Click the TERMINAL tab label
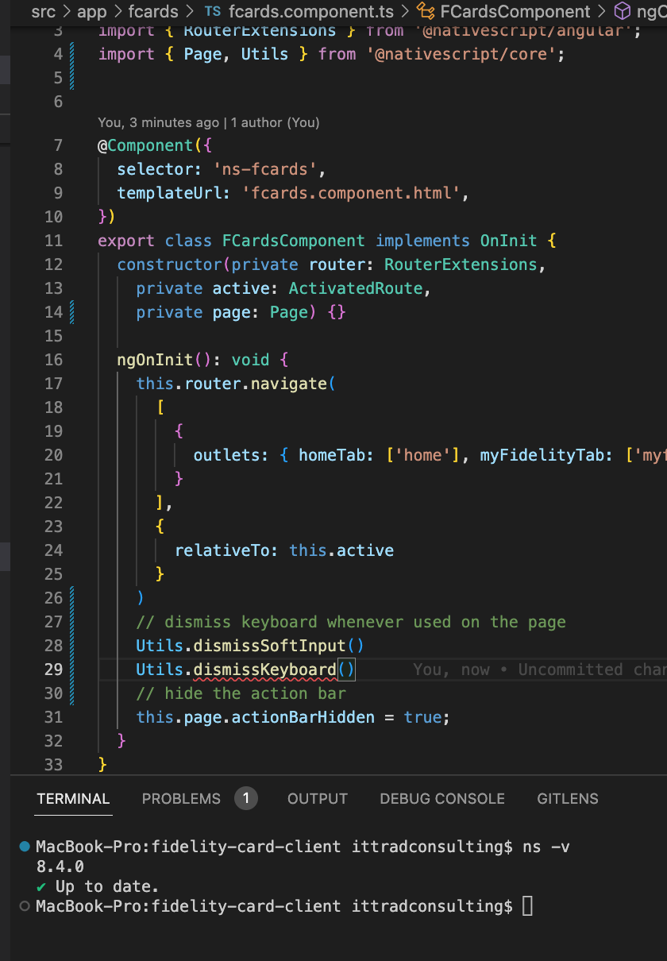 click(x=73, y=799)
